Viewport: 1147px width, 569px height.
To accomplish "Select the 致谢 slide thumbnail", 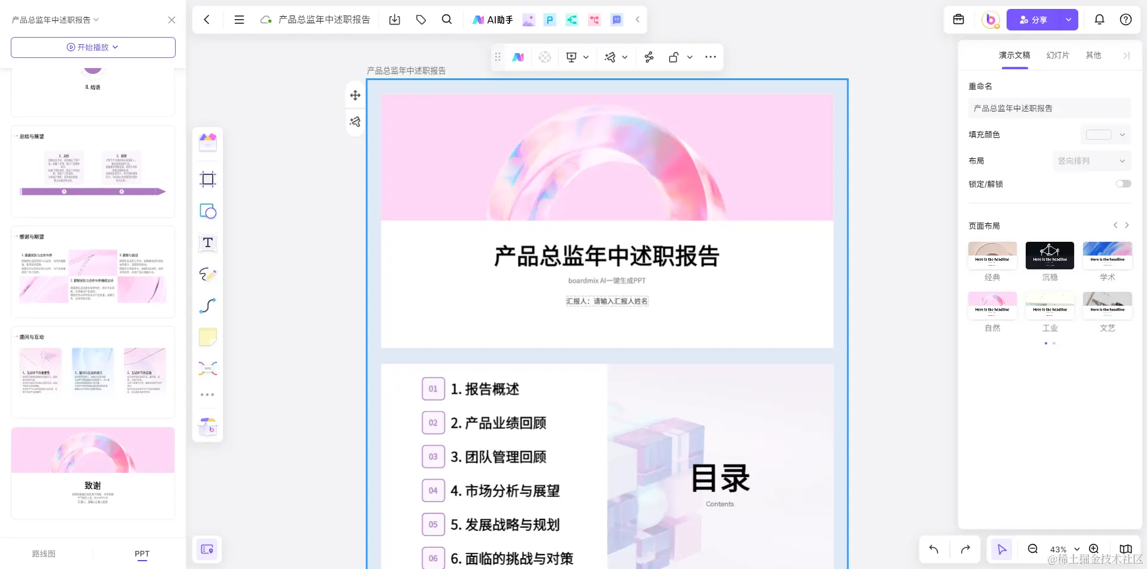I will tap(93, 473).
